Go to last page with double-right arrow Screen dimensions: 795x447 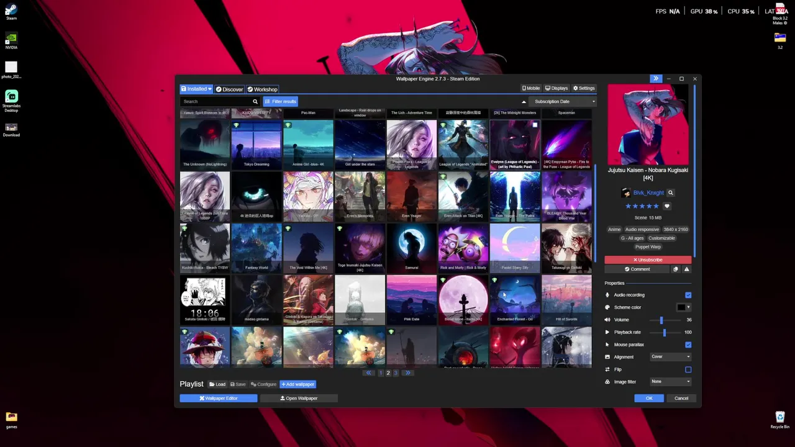click(408, 373)
